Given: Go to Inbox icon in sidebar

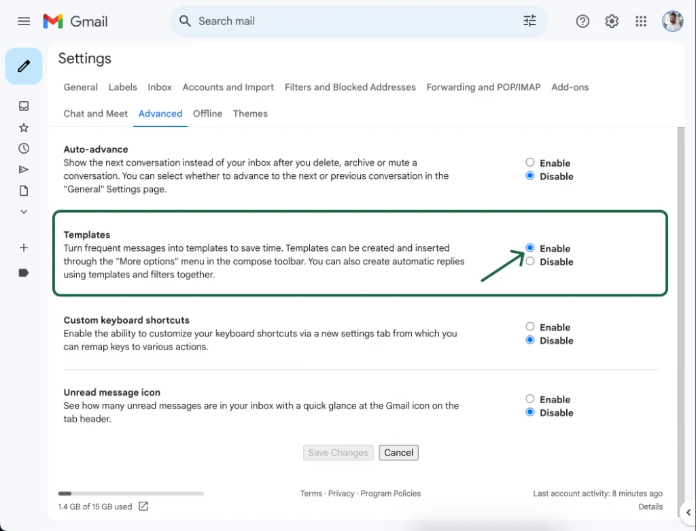Looking at the screenshot, I should pos(24,105).
